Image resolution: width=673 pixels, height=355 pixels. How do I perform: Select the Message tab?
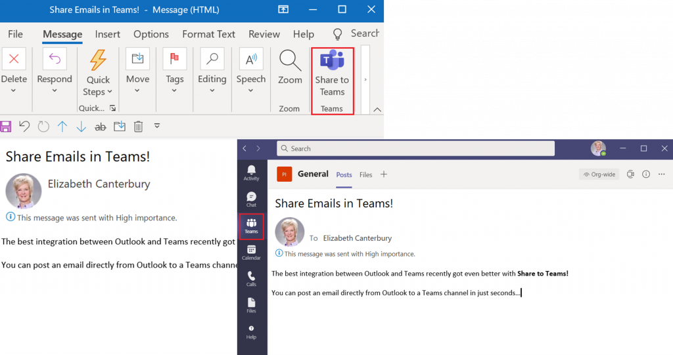(62, 34)
